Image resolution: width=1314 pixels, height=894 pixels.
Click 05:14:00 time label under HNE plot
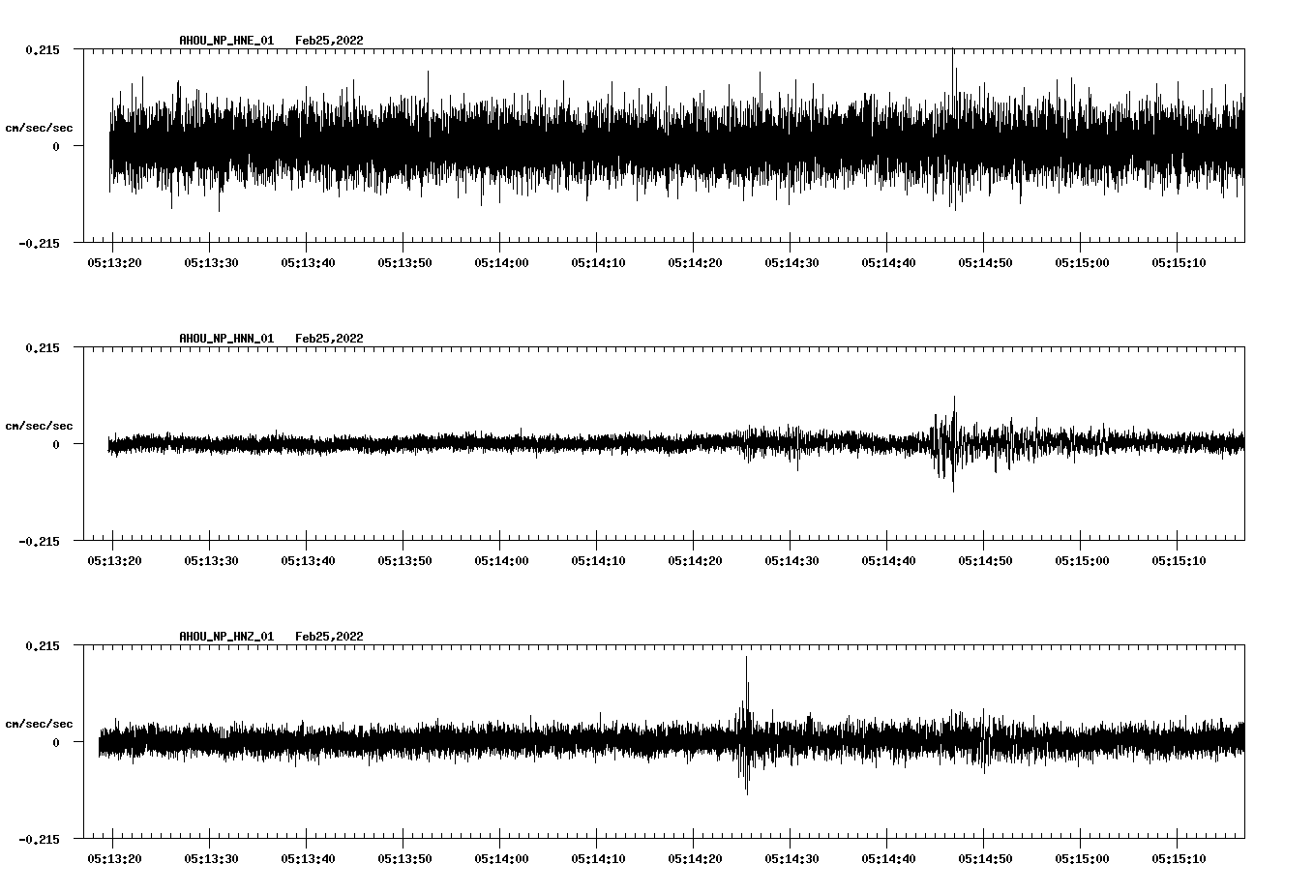click(x=501, y=262)
